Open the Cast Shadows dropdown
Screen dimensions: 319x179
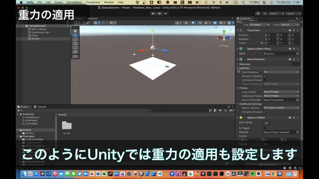281,72
